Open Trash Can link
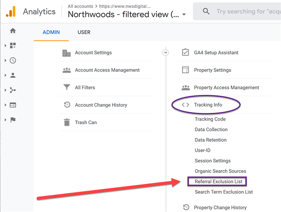The width and height of the screenshot is (281, 212). pos(86,122)
